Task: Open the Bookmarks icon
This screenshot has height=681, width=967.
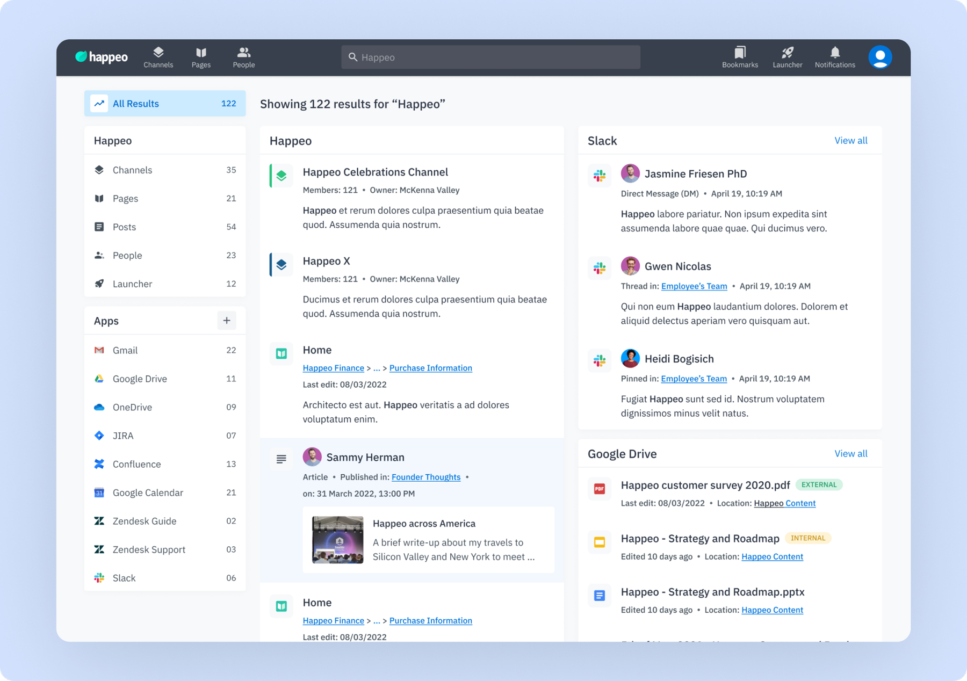Action: (x=740, y=57)
